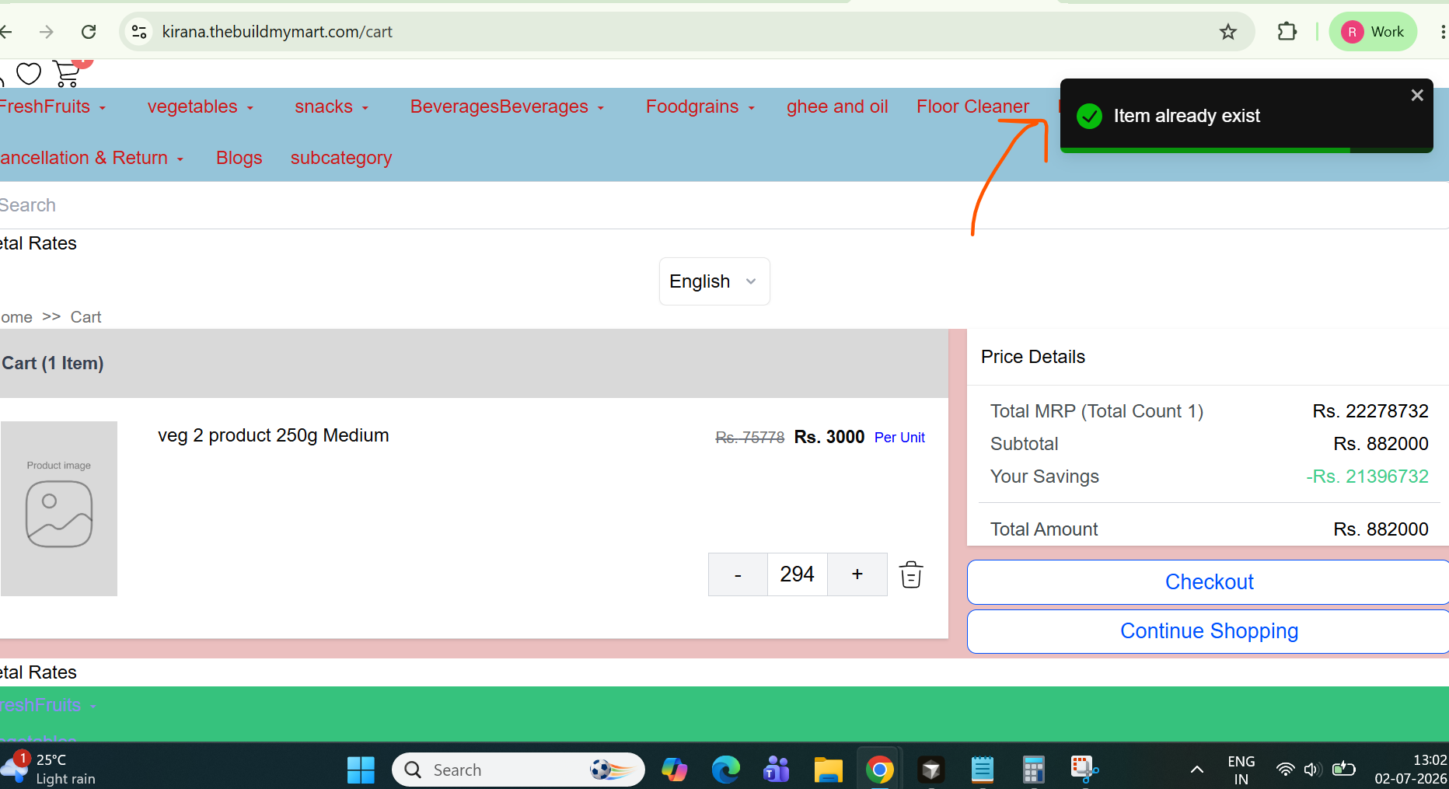Open the clock and date 13:02
This screenshot has height=789, width=1449.
(x=1409, y=769)
